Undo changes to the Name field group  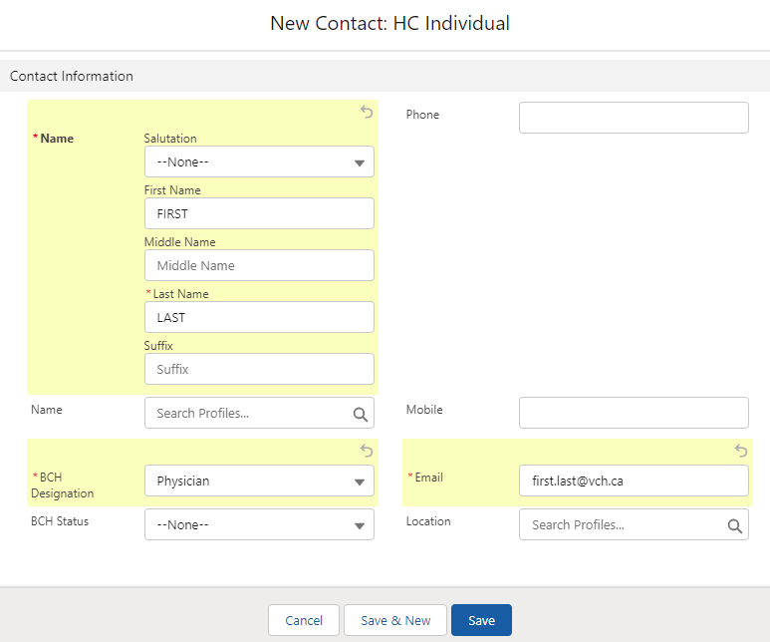[367, 112]
